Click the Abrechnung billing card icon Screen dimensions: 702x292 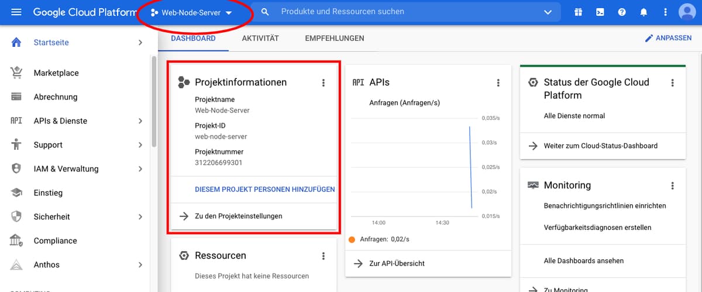pos(16,97)
